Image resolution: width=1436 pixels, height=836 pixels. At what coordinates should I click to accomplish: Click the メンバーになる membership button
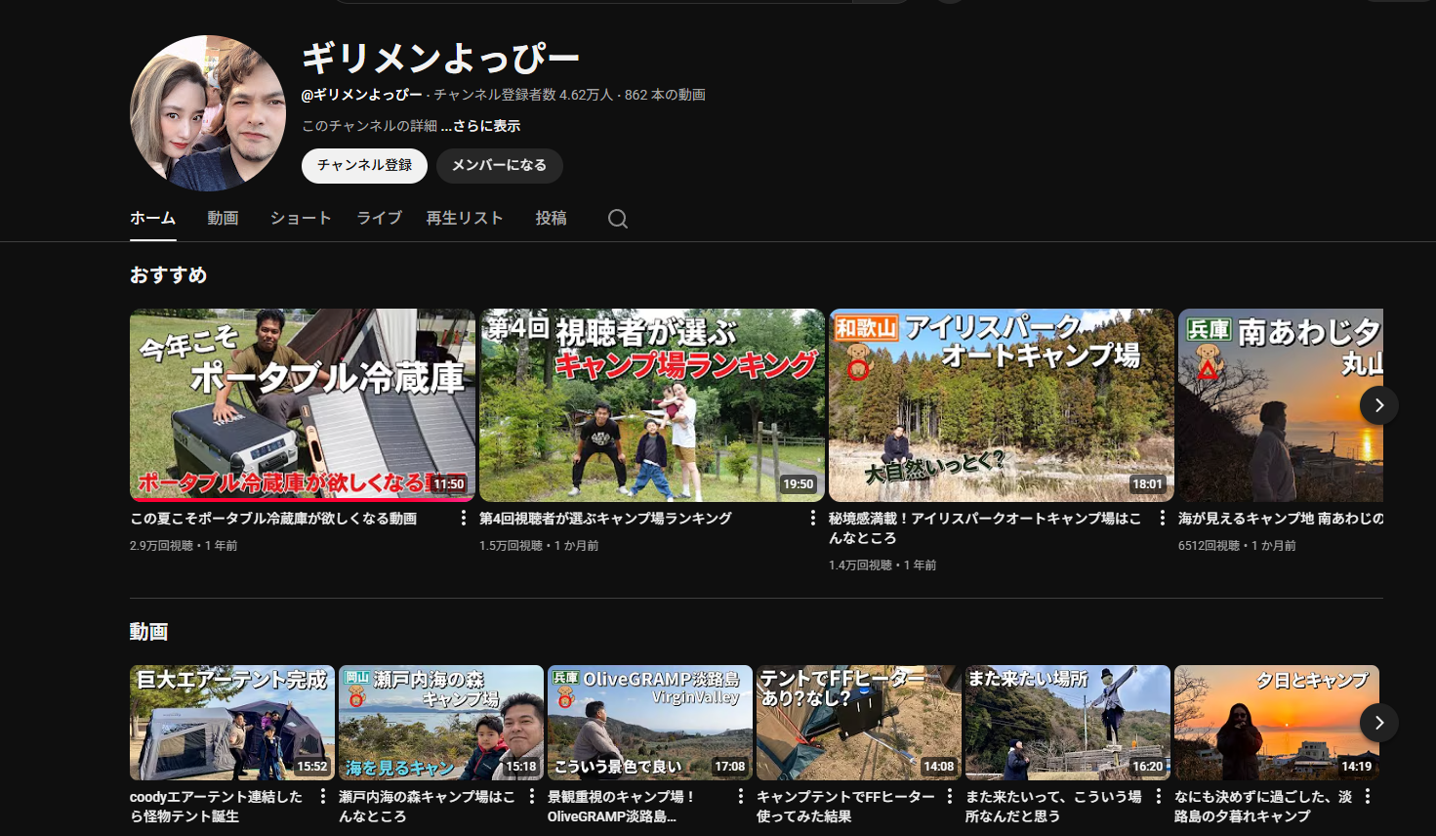coord(499,166)
